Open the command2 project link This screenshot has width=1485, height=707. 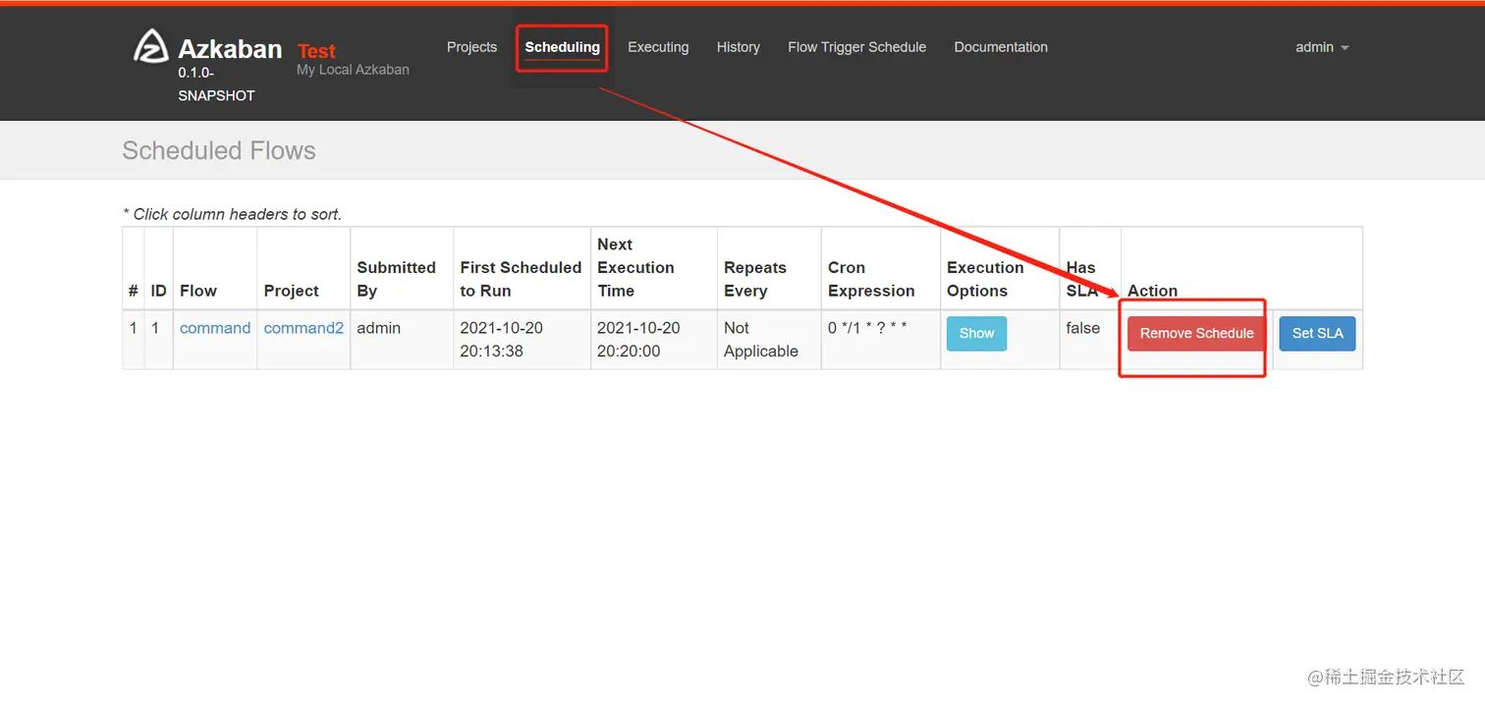(x=303, y=328)
